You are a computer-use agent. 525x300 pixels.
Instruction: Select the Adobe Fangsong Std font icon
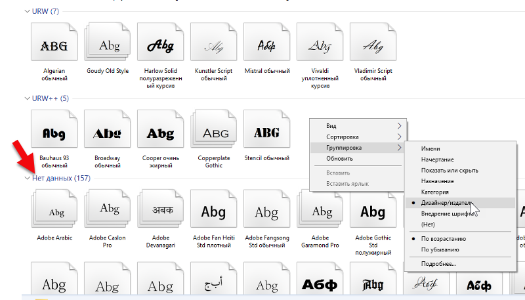click(x=267, y=209)
